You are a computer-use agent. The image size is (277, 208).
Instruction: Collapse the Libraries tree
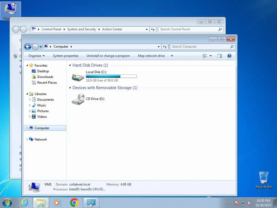(x=27, y=94)
